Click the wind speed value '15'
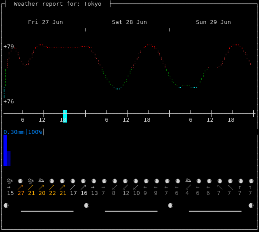Viewport: 259px width, 232px height. coord(10,193)
